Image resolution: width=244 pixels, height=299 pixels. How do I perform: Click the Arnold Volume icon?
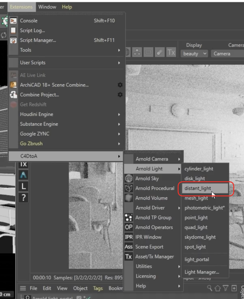(x=129, y=198)
